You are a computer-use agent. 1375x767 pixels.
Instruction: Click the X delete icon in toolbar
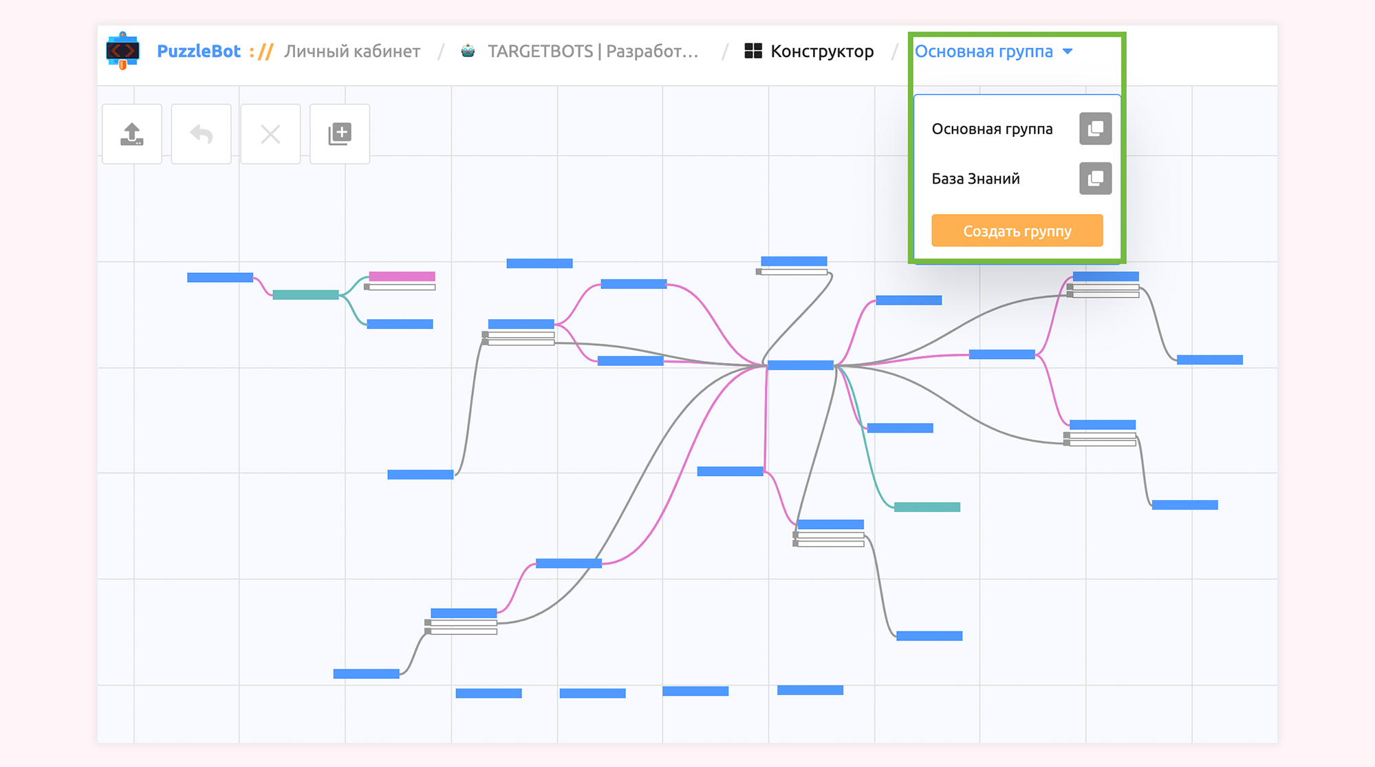point(270,134)
